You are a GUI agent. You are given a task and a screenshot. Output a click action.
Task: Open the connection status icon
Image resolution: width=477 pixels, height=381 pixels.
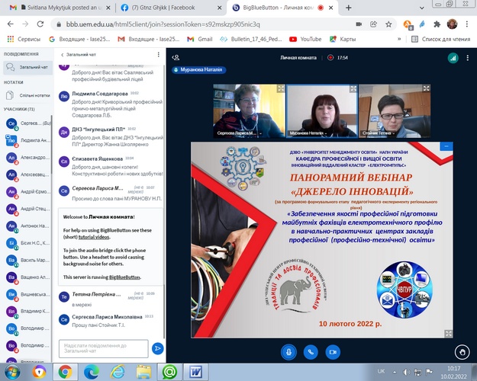453,57
